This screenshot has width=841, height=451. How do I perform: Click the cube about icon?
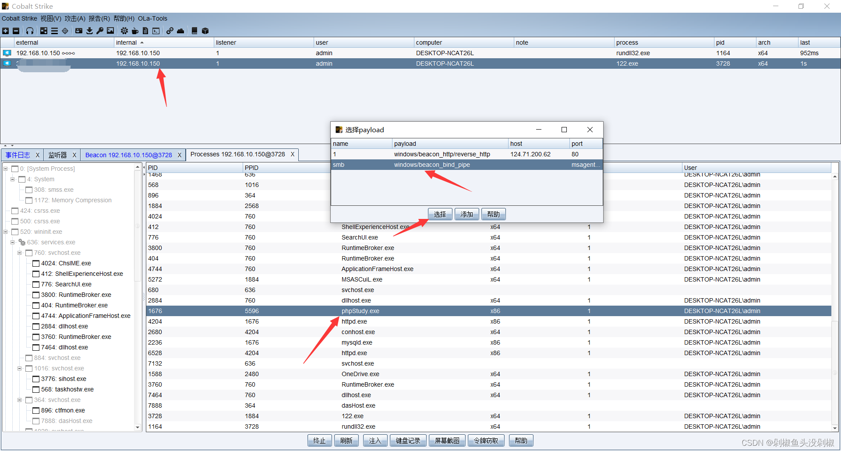(x=205, y=31)
